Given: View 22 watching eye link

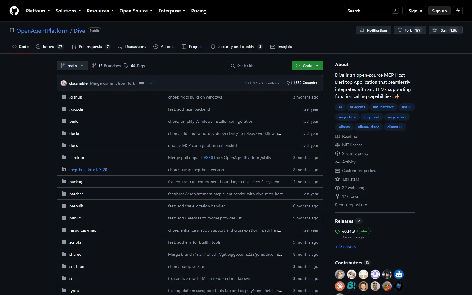Looking at the screenshot, I should pos(350,188).
